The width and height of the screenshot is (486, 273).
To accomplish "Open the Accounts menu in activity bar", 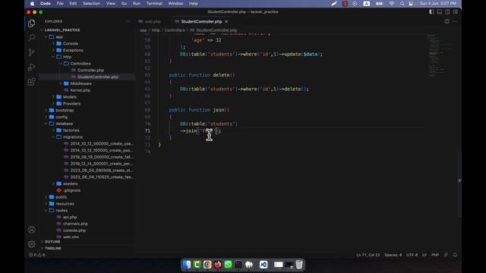I will click(x=31, y=230).
